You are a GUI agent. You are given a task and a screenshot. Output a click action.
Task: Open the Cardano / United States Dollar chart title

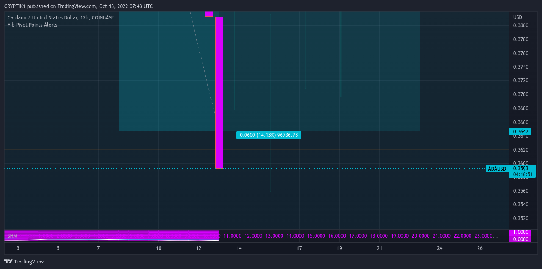pos(61,18)
